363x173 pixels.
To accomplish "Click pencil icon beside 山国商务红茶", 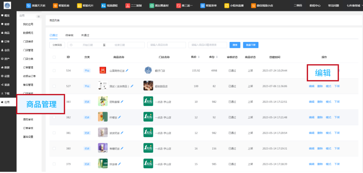I will coord(127,71).
